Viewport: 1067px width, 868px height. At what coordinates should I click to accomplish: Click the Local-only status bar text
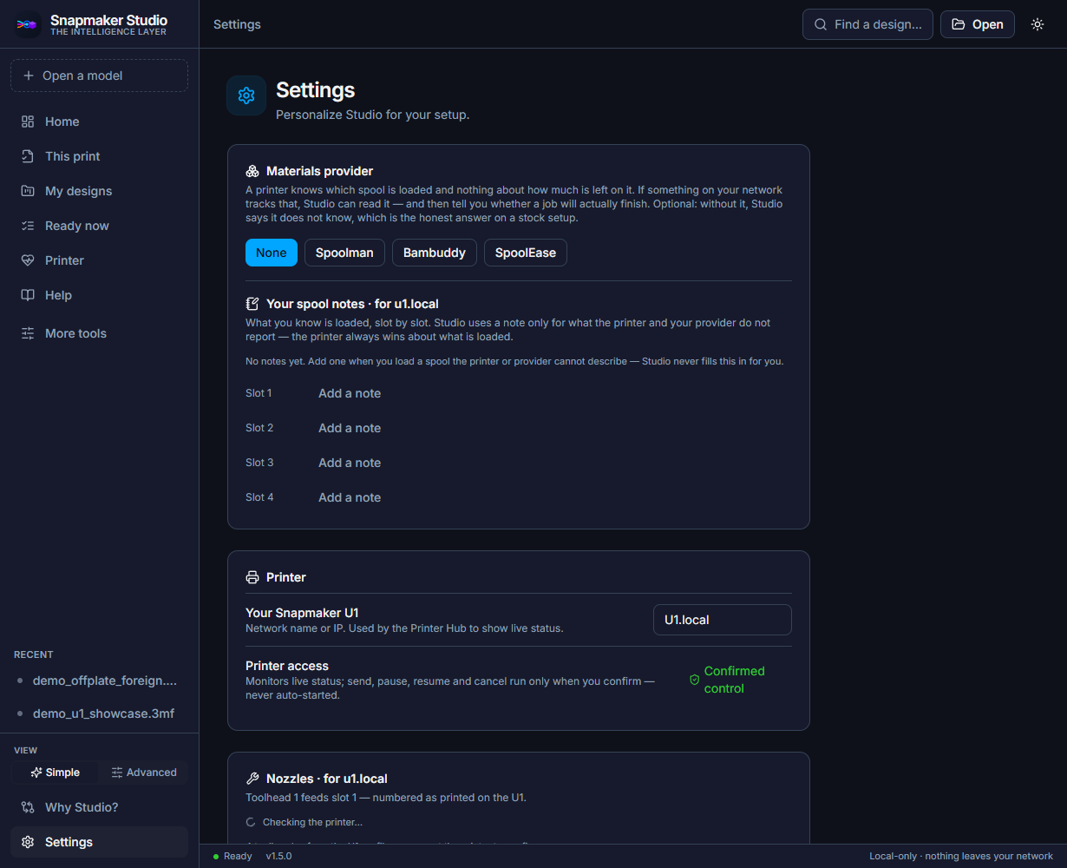[x=961, y=856]
